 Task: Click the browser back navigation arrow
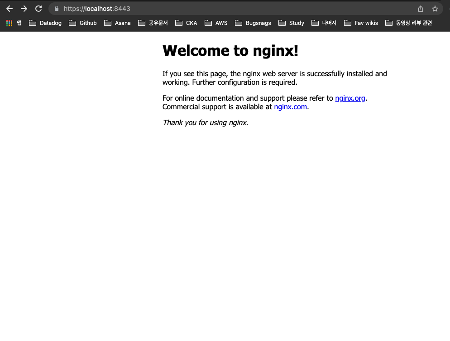click(x=10, y=8)
